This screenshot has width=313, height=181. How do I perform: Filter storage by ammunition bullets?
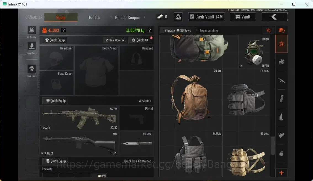pyautogui.click(x=282, y=117)
